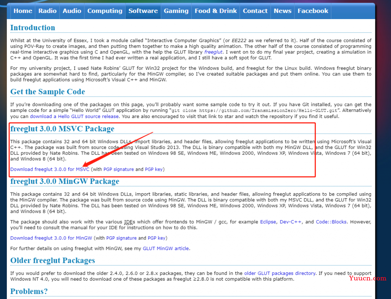Follow the italic freeglut link
391x299 pixels.
(213, 52)
